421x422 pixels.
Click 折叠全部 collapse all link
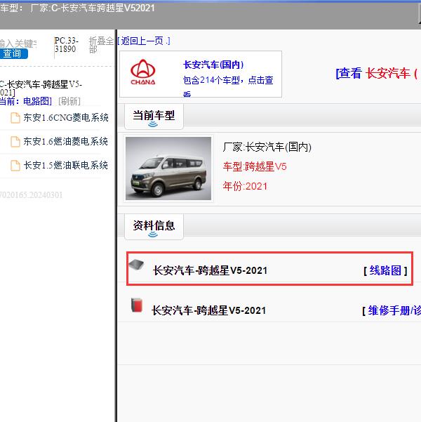pos(102,45)
